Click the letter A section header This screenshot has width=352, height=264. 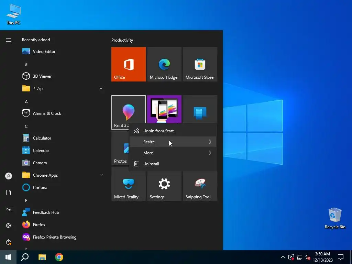pyautogui.click(x=26, y=102)
